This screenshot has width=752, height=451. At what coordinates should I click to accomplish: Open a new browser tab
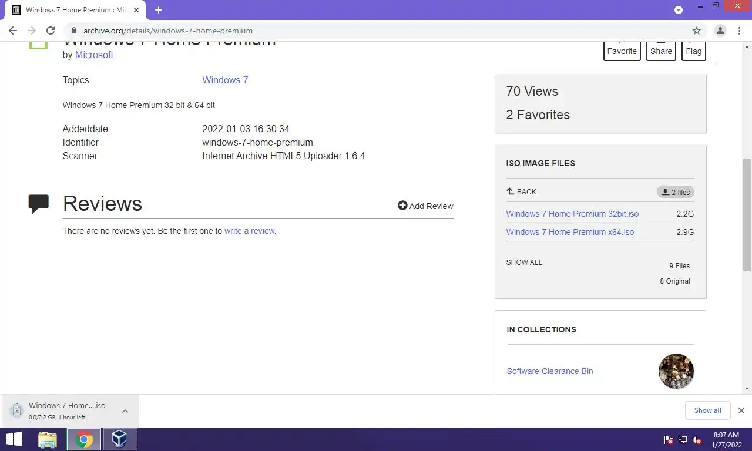click(158, 10)
